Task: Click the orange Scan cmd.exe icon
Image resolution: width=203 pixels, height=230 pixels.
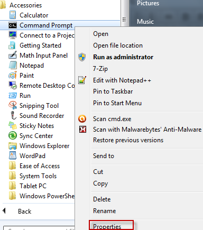Action: [82, 119]
